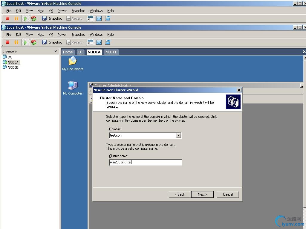Click Cluster Administrator title bar icon
Screen dimensions: 306x229
(x=91, y=85)
